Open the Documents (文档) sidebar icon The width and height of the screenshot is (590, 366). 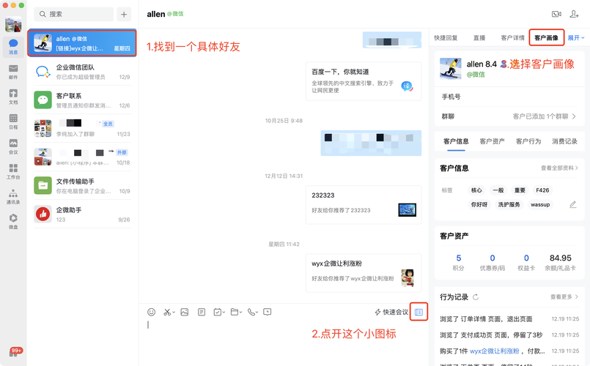pyautogui.click(x=13, y=97)
